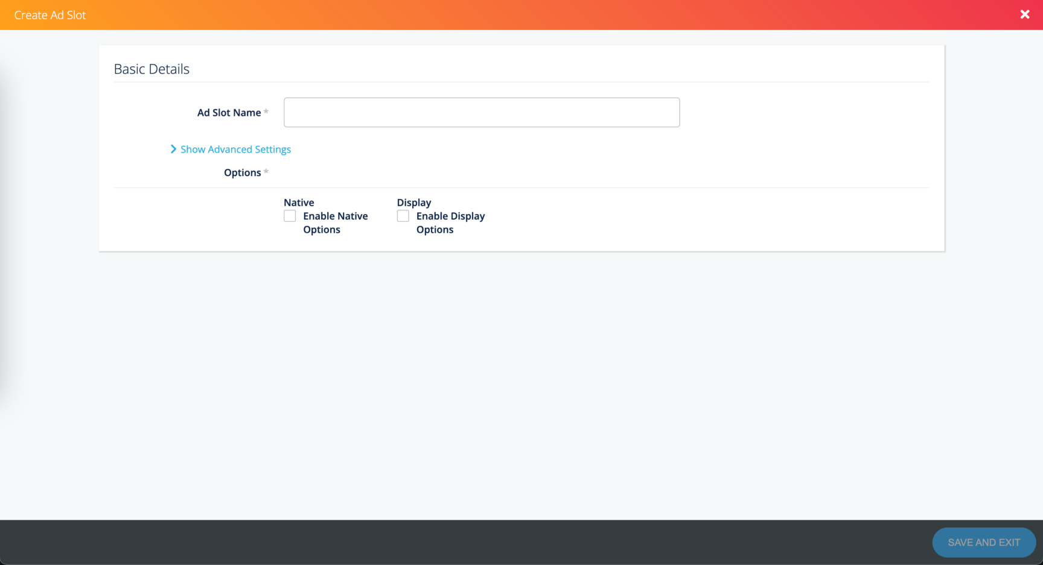Click the Ad Slot Name label
Screen dimensions: 1043x565
click(x=229, y=113)
